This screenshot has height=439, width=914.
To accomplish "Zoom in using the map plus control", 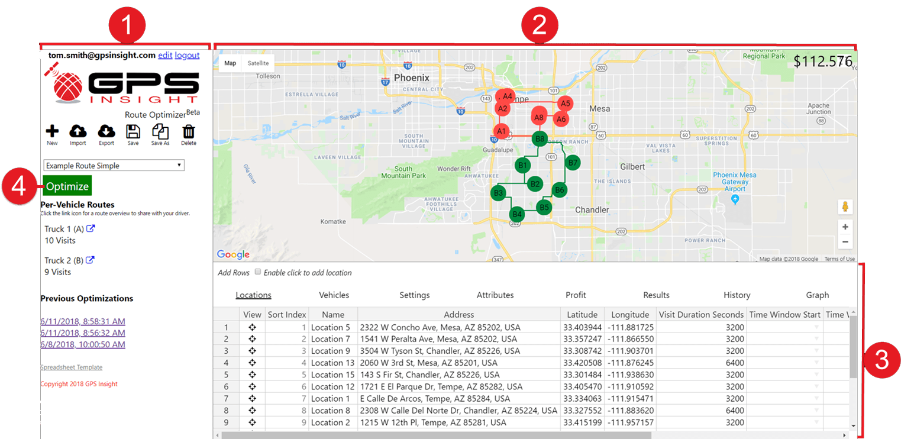I will (845, 227).
